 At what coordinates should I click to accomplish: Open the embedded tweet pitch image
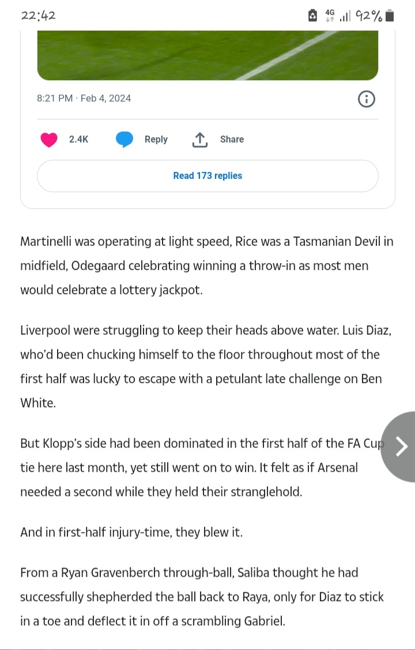click(207, 55)
